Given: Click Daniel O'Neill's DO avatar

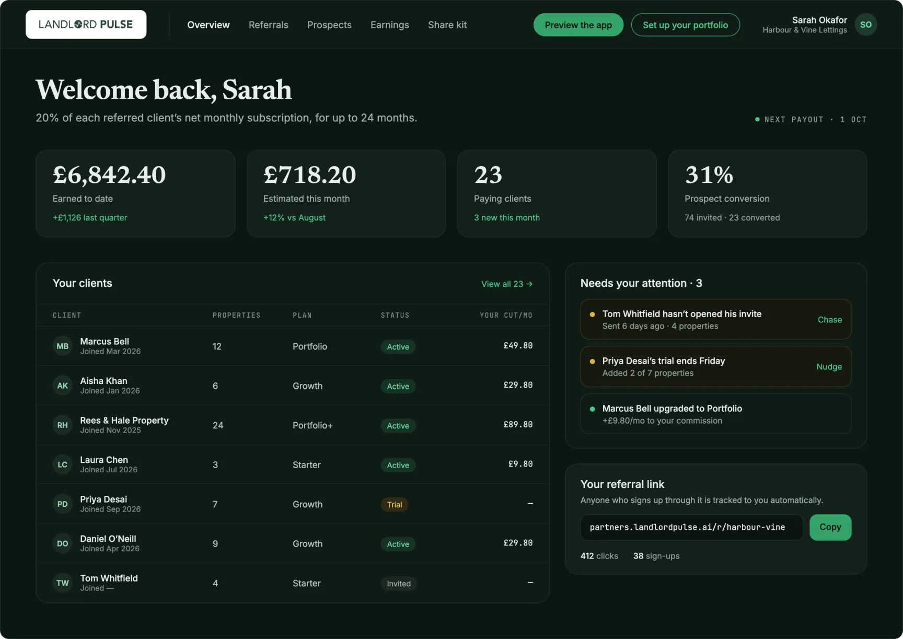Looking at the screenshot, I should 63,543.
